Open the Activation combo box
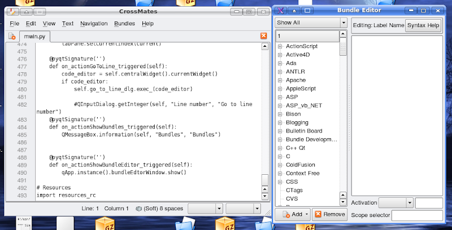The height and width of the screenshot is (230, 452). point(396,203)
